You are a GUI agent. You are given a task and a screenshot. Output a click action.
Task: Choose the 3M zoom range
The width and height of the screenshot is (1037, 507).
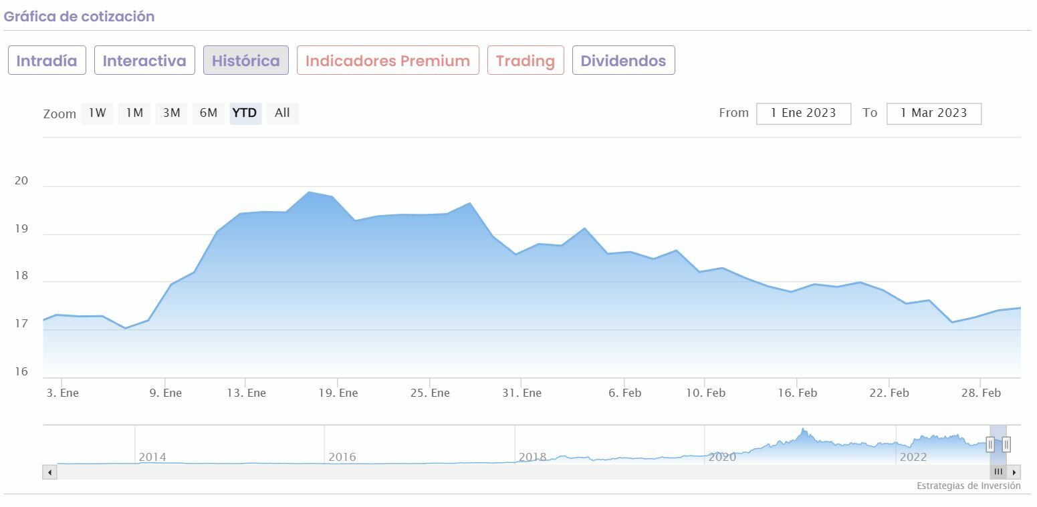(x=172, y=114)
